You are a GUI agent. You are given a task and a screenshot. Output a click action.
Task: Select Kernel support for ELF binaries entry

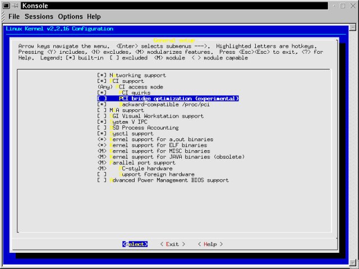coord(151,146)
